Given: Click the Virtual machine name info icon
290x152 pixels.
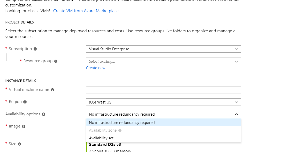Looking at the screenshot, I should click(x=52, y=90).
